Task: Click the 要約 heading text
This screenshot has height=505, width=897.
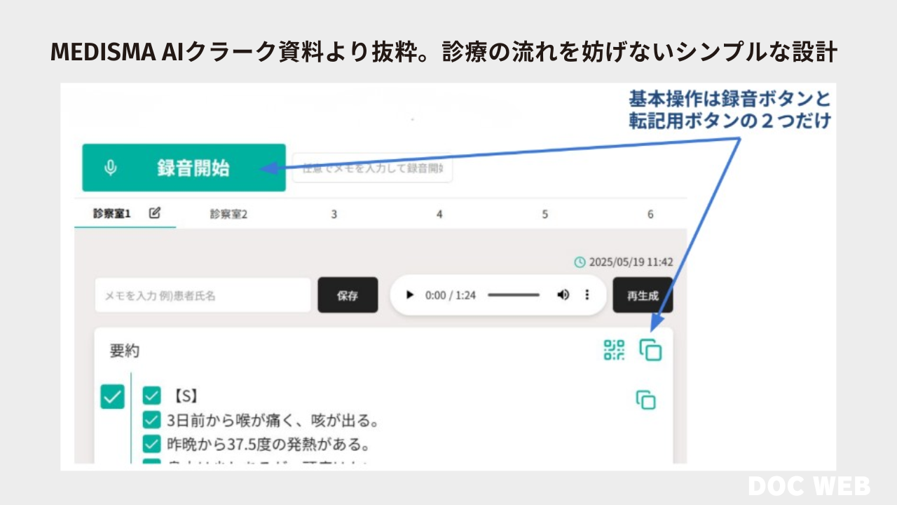Action: 125,351
